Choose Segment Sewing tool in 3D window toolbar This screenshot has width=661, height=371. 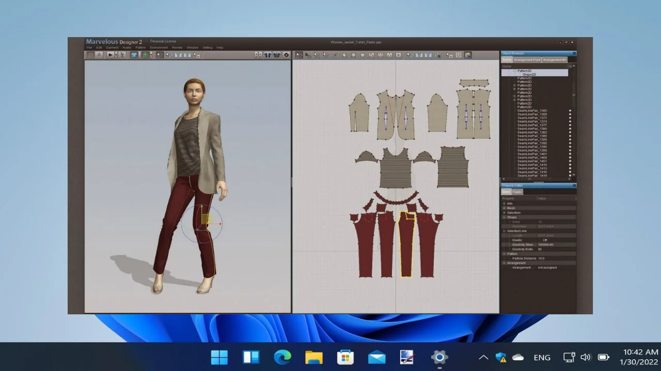[178, 55]
